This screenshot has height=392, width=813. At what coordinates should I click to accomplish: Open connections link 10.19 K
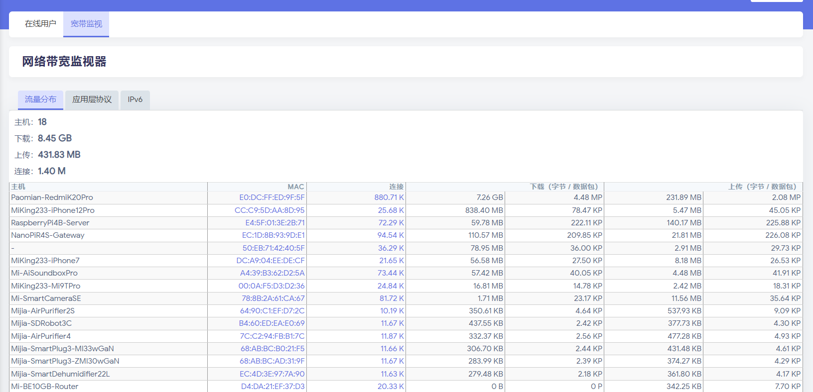tap(392, 311)
